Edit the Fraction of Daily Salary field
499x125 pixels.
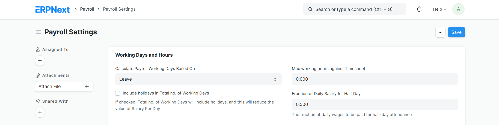pyautogui.click(x=375, y=104)
